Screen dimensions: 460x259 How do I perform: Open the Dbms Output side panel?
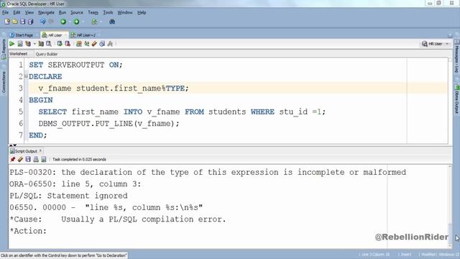(x=457, y=99)
